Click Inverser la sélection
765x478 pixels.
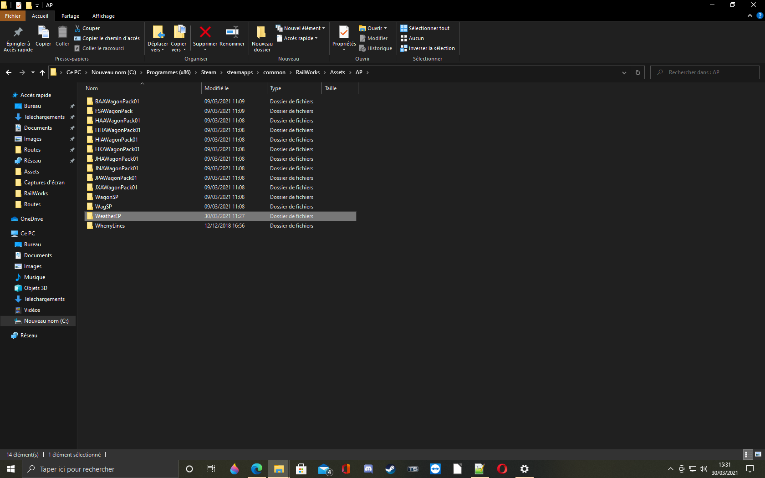click(x=428, y=48)
